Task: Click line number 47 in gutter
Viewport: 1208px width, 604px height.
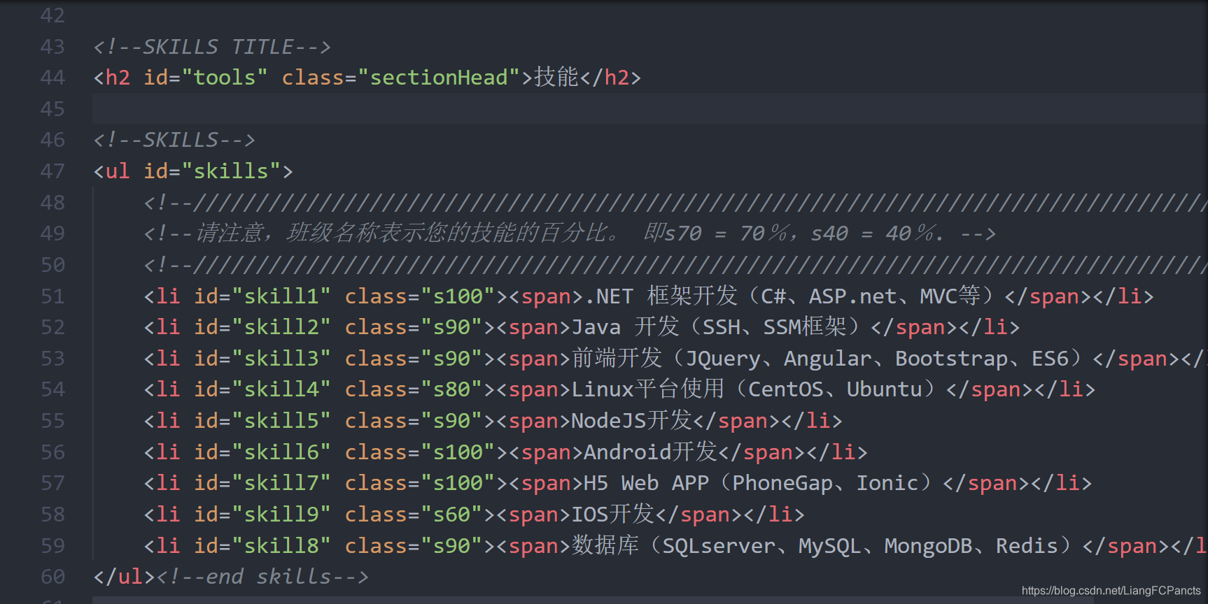Action: point(52,171)
